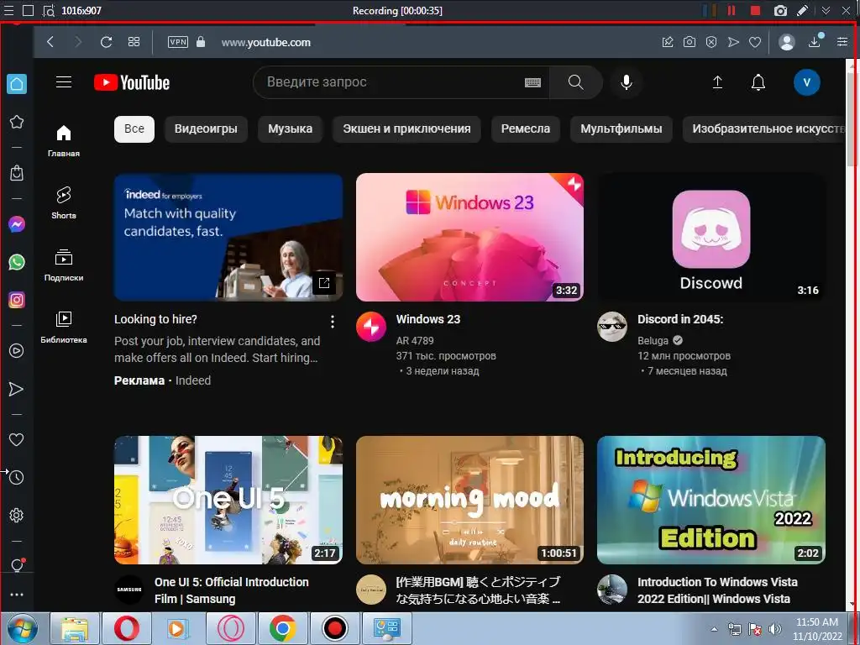Show hidden system tray icons arrow
The image size is (860, 645).
(x=714, y=629)
